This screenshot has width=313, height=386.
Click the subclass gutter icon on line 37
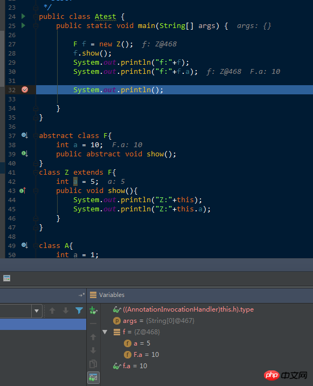coord(24,135)
